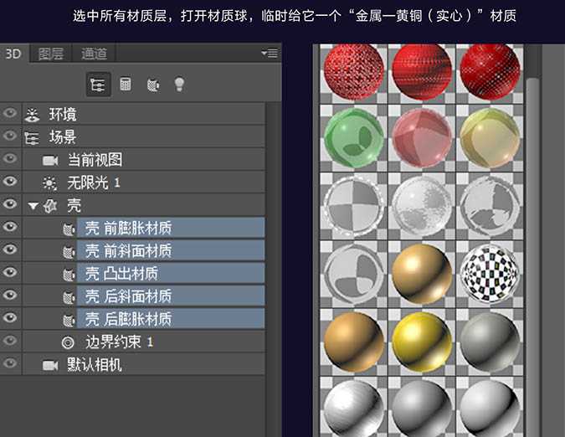The width and height of the screenshot is (565, 437).
Task: Select 边界约束 1 row
Action: pos(144,342)
